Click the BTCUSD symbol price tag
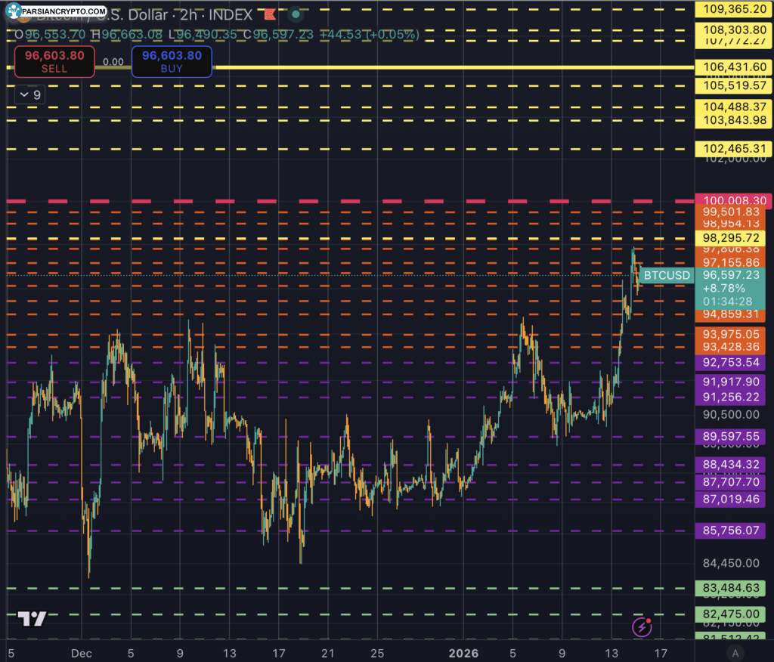The image size is (774, 662). (x=667, y=275)
